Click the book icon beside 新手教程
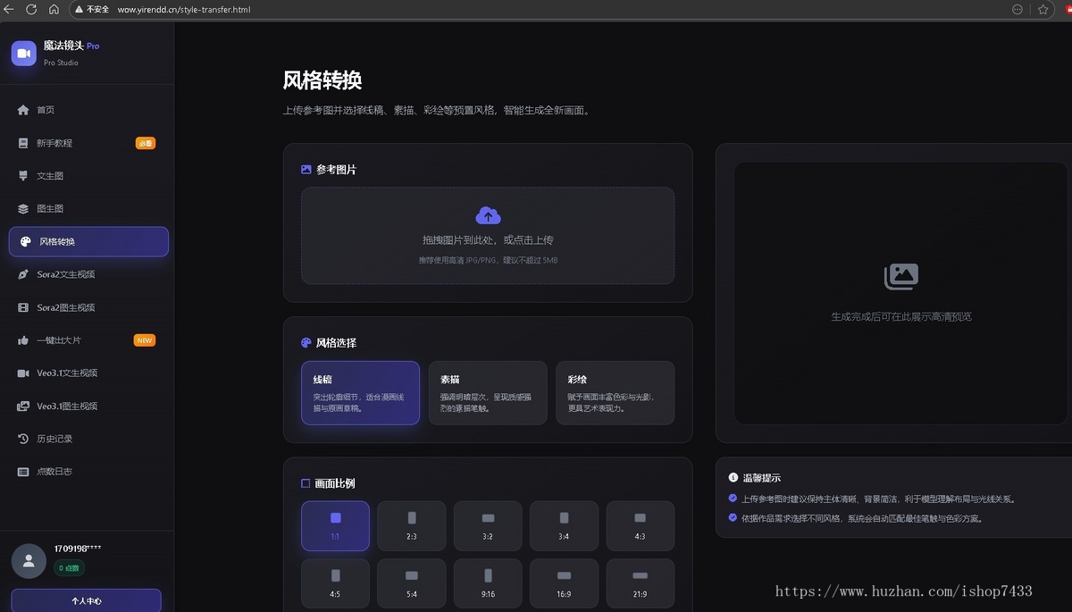Screen dimensions: 1072x612 23,143
